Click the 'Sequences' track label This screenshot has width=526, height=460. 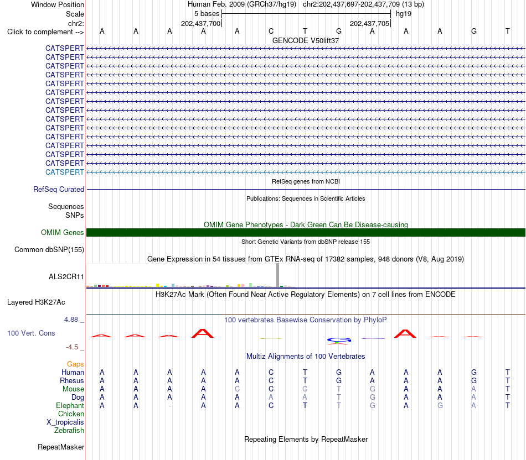coord(66,206)
